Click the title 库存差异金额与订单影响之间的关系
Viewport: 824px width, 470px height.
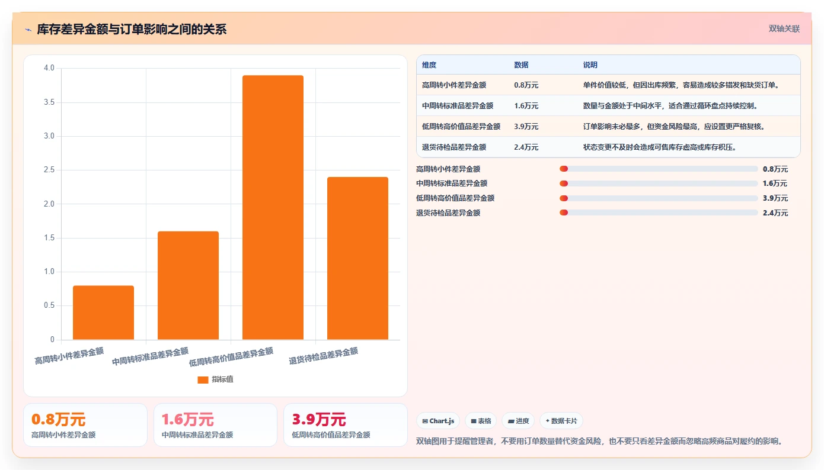(x=132, y=30)
